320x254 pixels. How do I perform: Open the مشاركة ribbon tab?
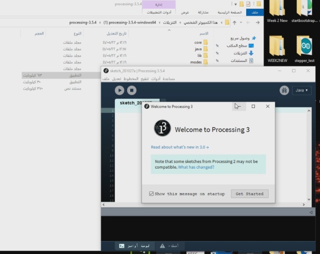(x=203, y=12)
